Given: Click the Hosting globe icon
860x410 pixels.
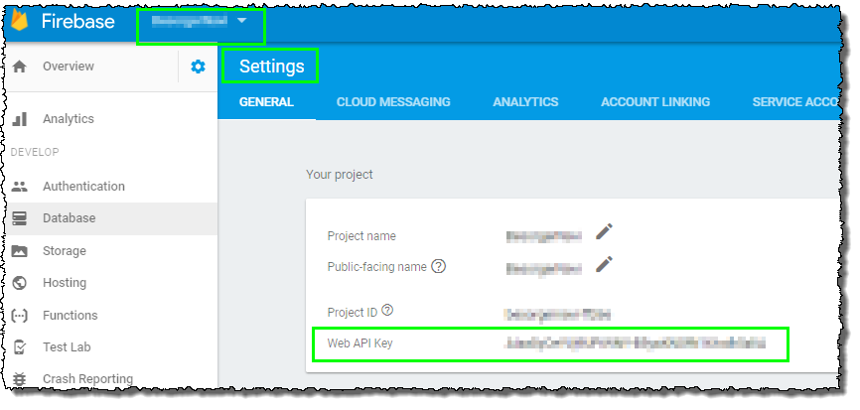Looking at the screenshot, I should [20, 283].
